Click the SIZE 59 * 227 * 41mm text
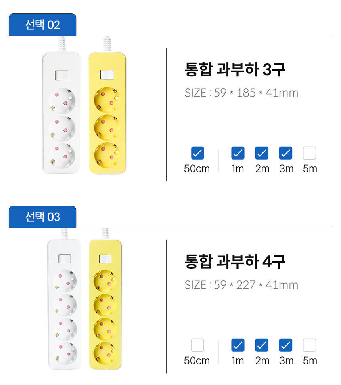The image size is (341, 385). (241, 285)
